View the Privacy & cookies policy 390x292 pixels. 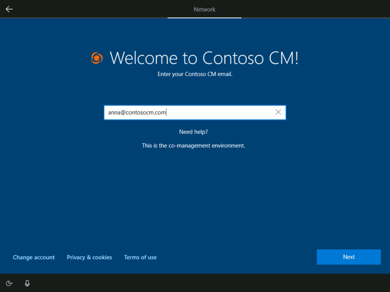(x=89, y=257)
